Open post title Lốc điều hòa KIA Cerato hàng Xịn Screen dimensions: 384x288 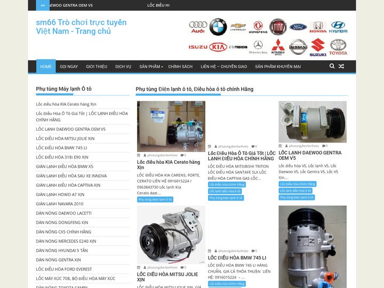click(x=169, y=165)
